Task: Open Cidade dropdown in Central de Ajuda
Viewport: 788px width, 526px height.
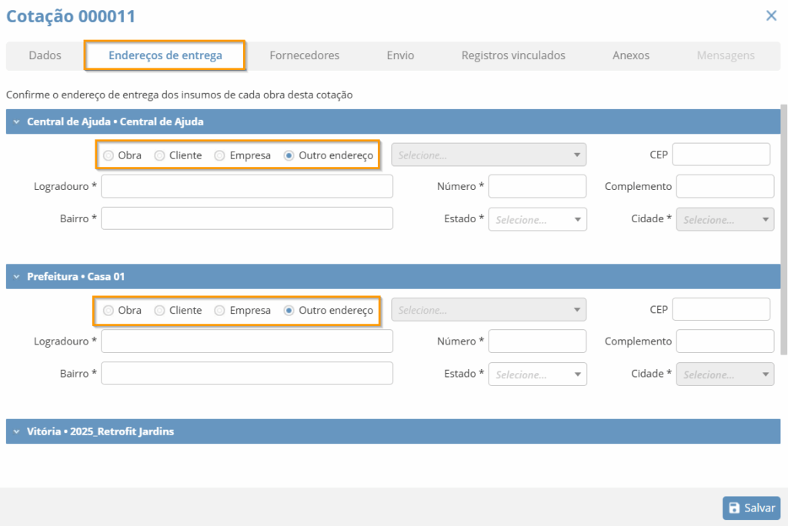Action: (x=724, y=219)
